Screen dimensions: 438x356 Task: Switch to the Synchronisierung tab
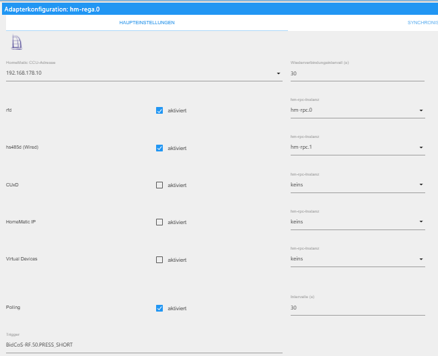click(423, 23)
